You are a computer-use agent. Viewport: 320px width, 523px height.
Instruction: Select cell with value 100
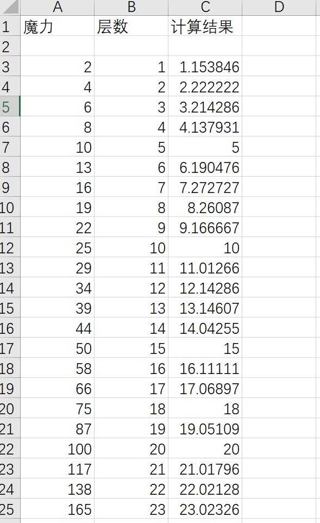point(58,449)
